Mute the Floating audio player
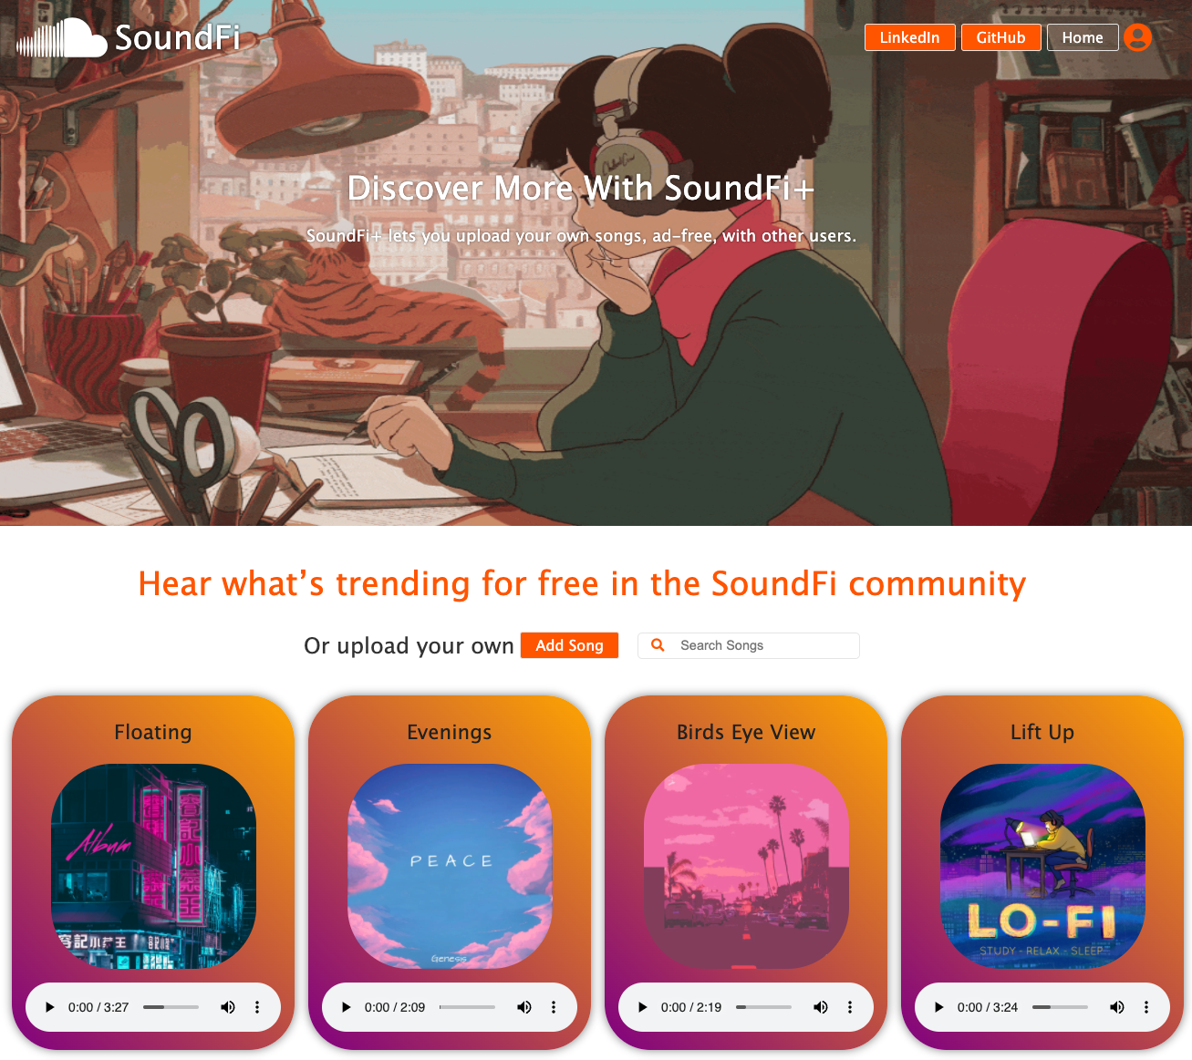 (x=228, y=1007)
